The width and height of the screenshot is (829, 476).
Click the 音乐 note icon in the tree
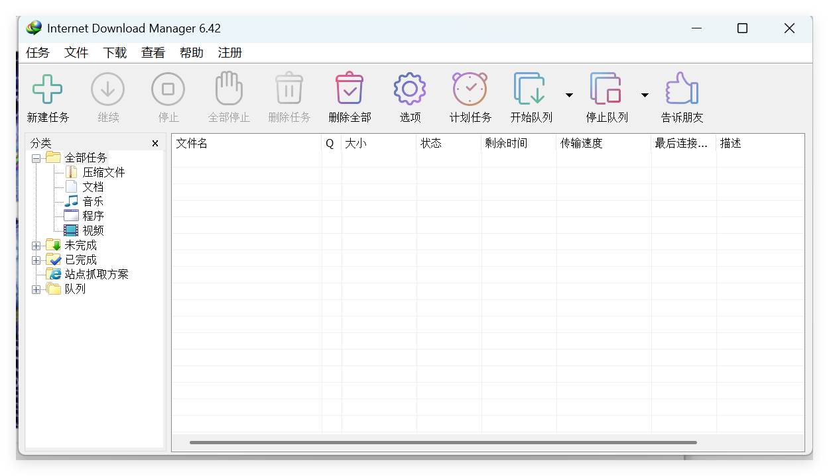(x=71, y=201)
